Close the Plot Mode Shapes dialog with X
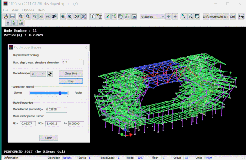The height and width of the screenshot is (160, 246). [x=85, y=47]
